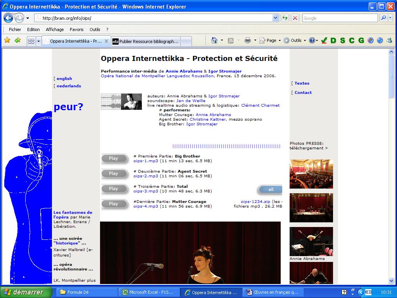The image size is (397, 298).
Task: Click the last Messenger-style toolbar icon
Action: [x=389, y=40]
